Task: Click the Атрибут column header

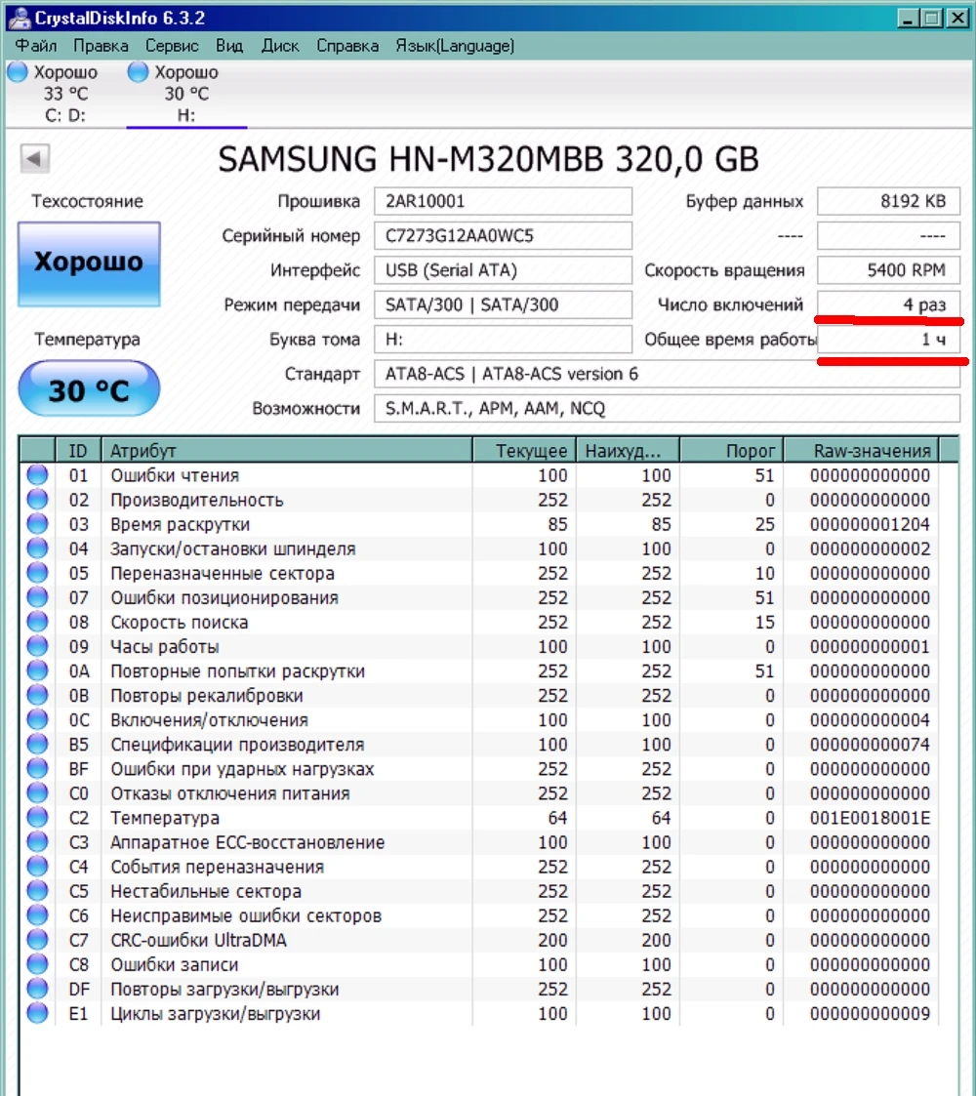Action: click(x=287, y=451)
